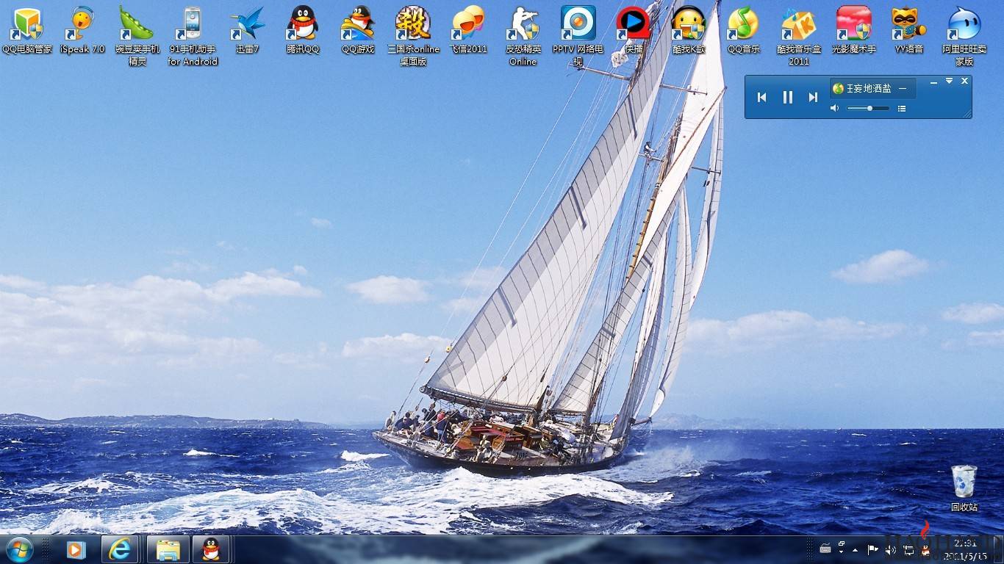Minimize the music player widget
This screenshot has width=1004, height=564.
point(933,83)
